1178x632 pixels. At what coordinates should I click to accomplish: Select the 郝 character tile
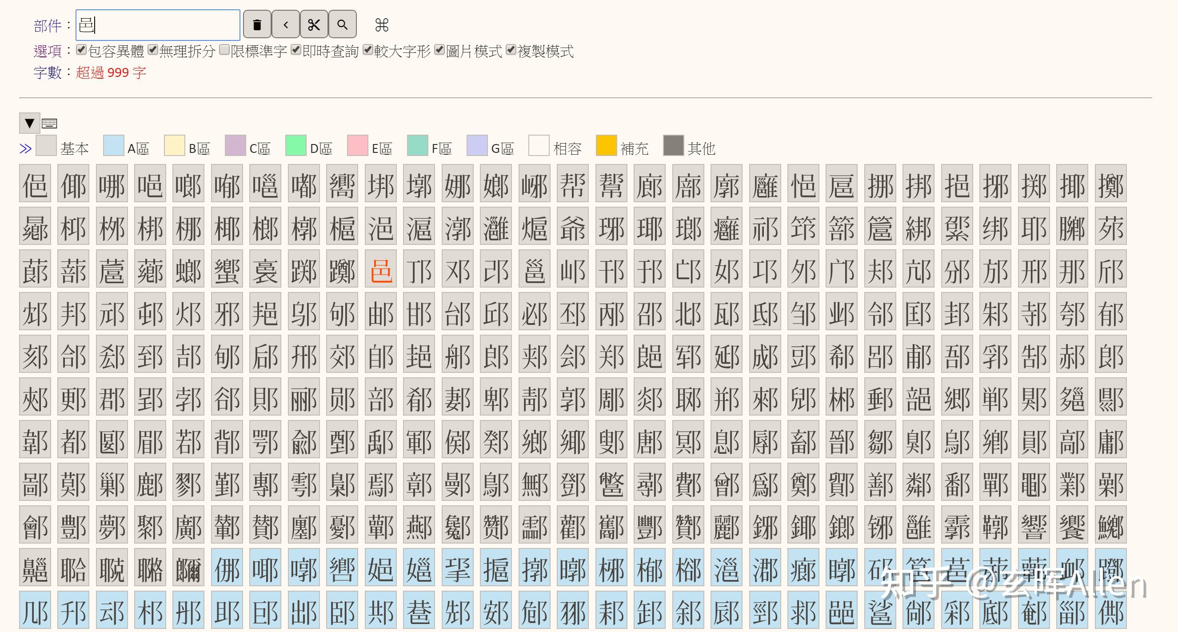click(1072, 354)
